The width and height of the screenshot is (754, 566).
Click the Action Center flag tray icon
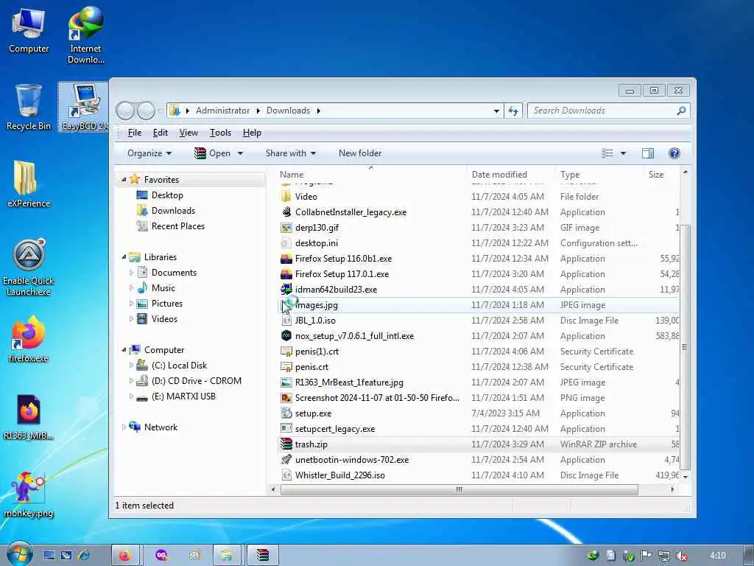pyautogui.click(x=646, y=556)
